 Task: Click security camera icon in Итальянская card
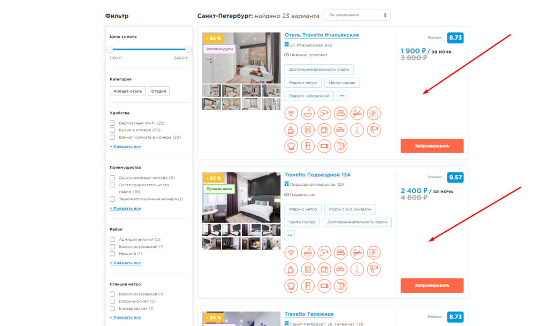pos(324,113)
